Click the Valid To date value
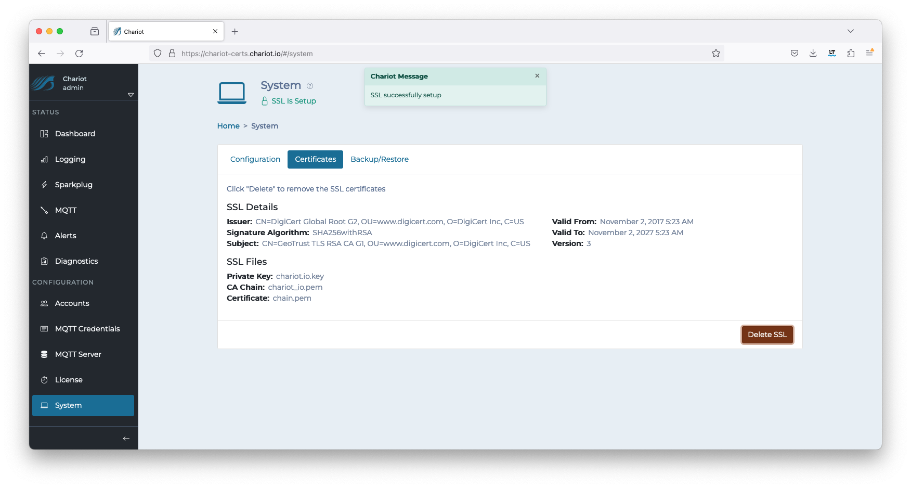This screenshot has height=488, width=911. click(636, 233)
